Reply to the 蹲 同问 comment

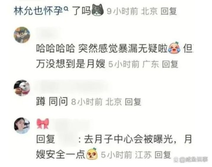133,102
